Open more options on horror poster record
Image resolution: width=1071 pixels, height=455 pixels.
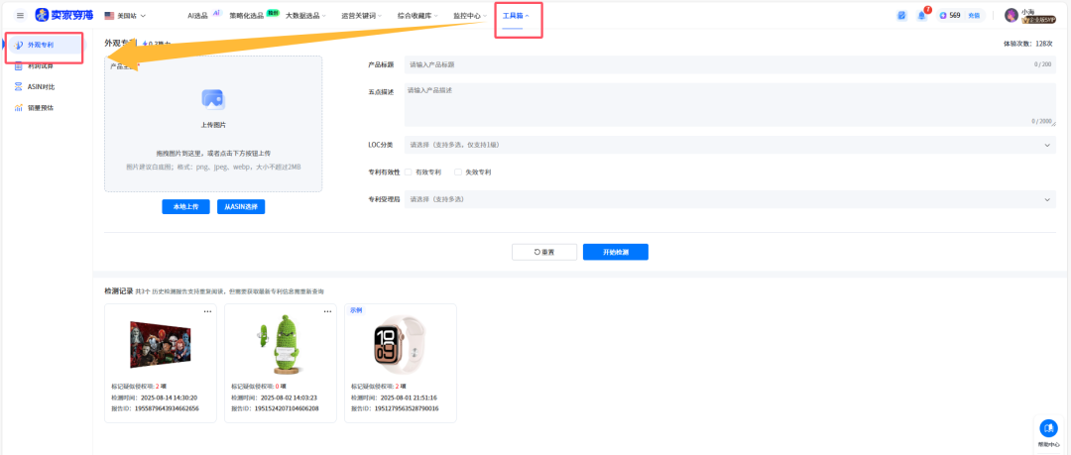tap(207, 311)
